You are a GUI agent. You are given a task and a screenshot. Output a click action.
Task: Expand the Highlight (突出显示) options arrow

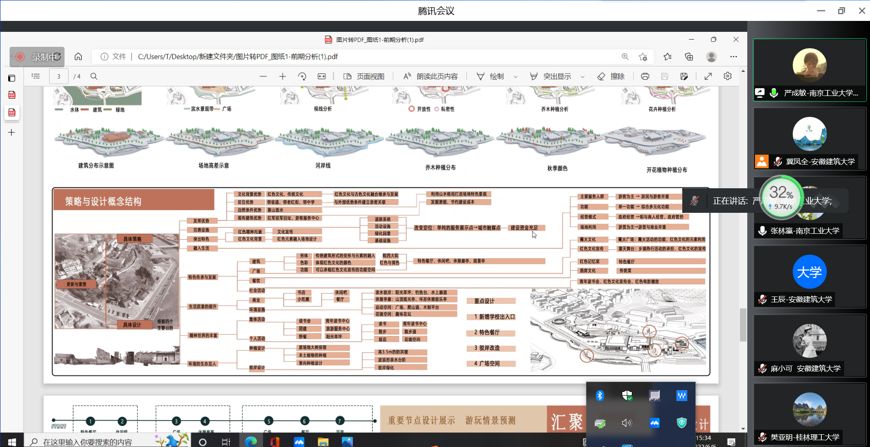582,77
